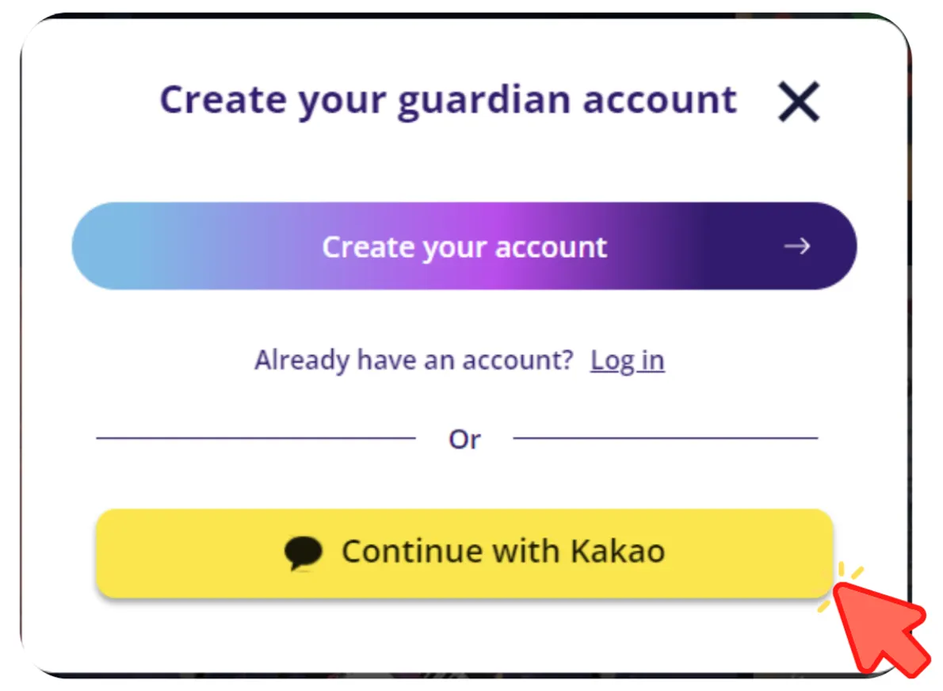Click the divider line left of Or
Viewport: 943px width, 691px height.
(x=256, y=437)
